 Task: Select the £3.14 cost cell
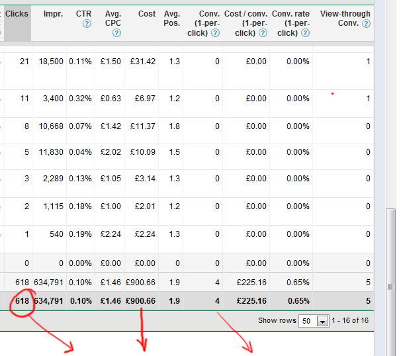[145, 179]
